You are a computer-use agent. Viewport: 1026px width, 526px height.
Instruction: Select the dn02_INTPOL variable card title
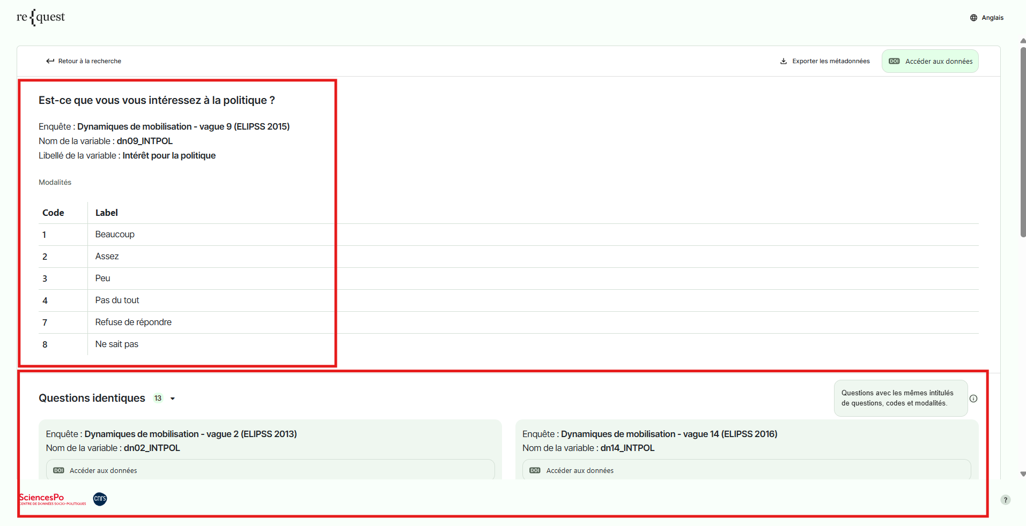click(152, 448)
